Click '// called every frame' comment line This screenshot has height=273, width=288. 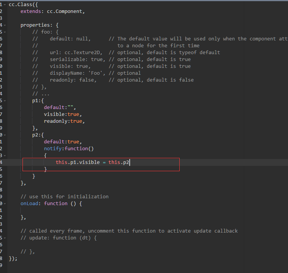click(x=129, y=231)
